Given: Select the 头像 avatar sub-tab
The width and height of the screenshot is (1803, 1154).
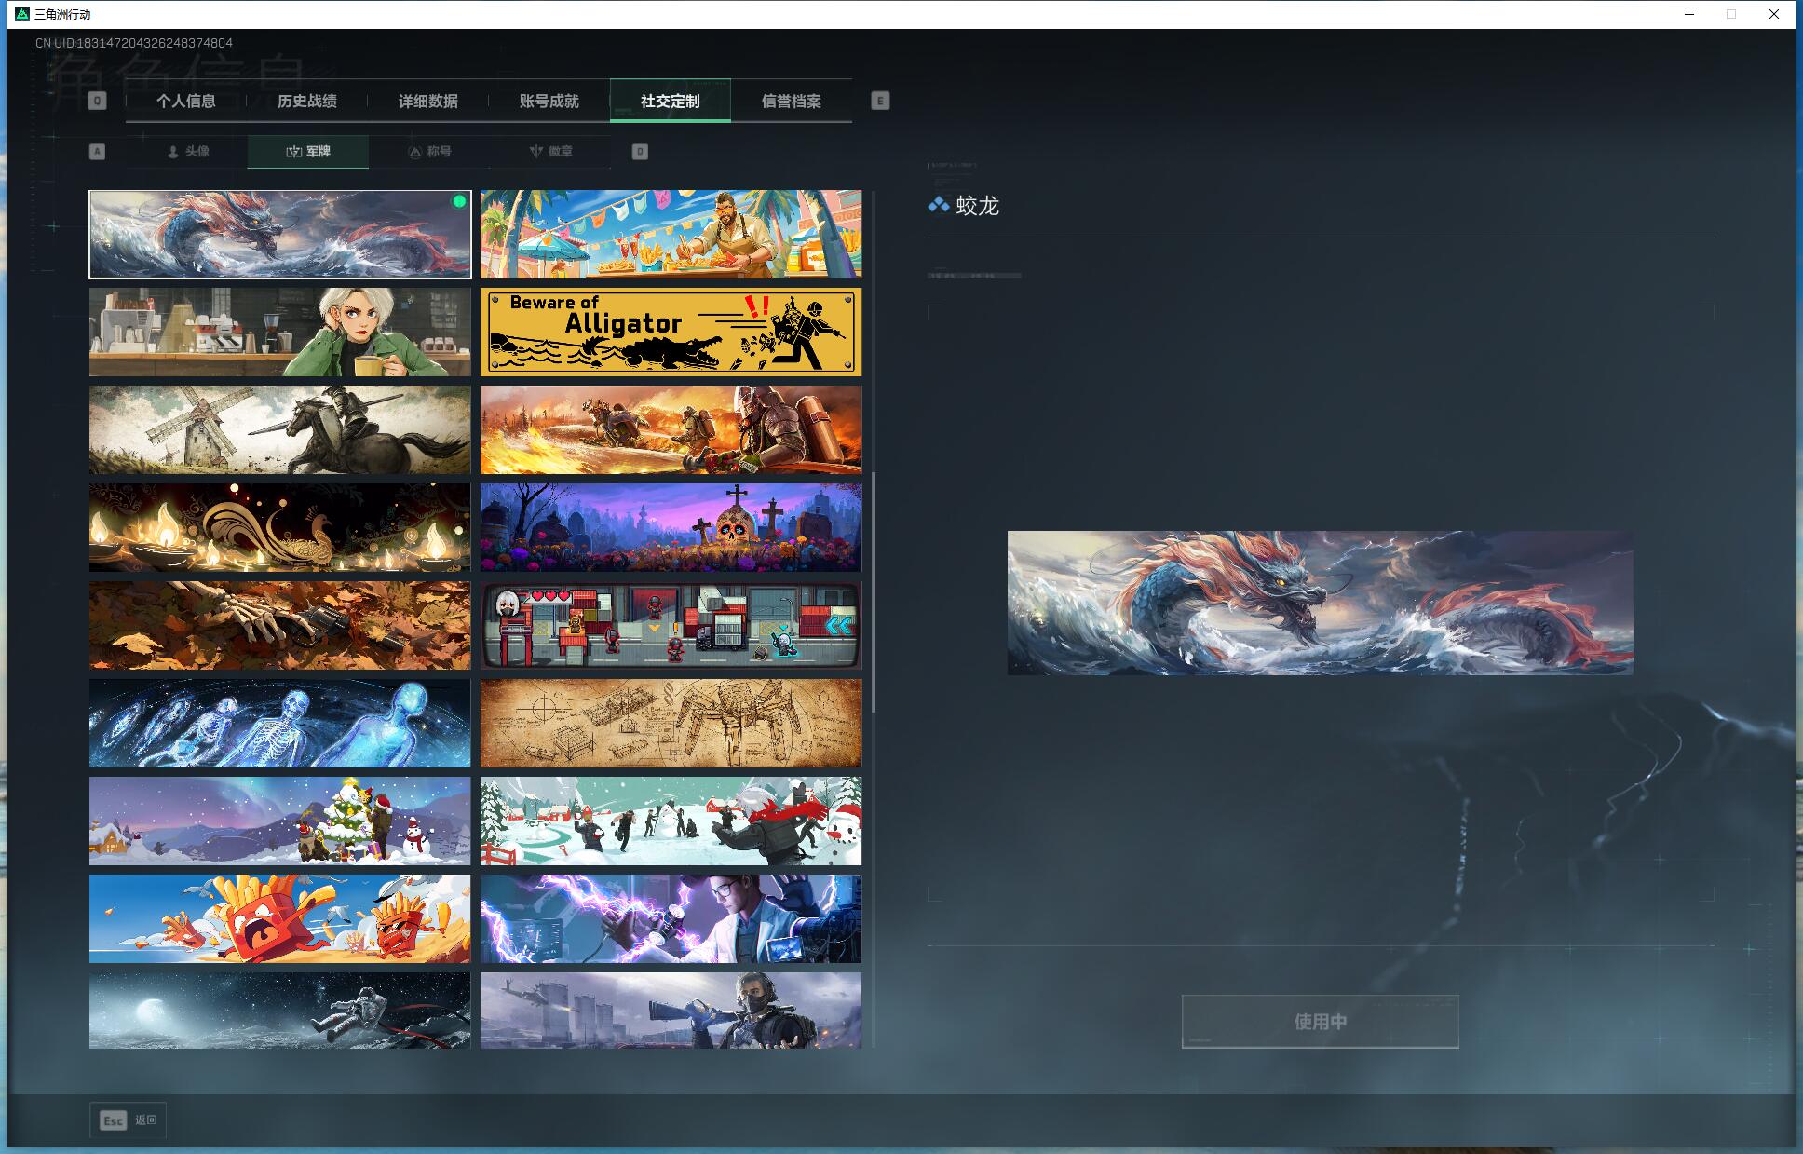Looking at the screenshot, I should 188,152.
